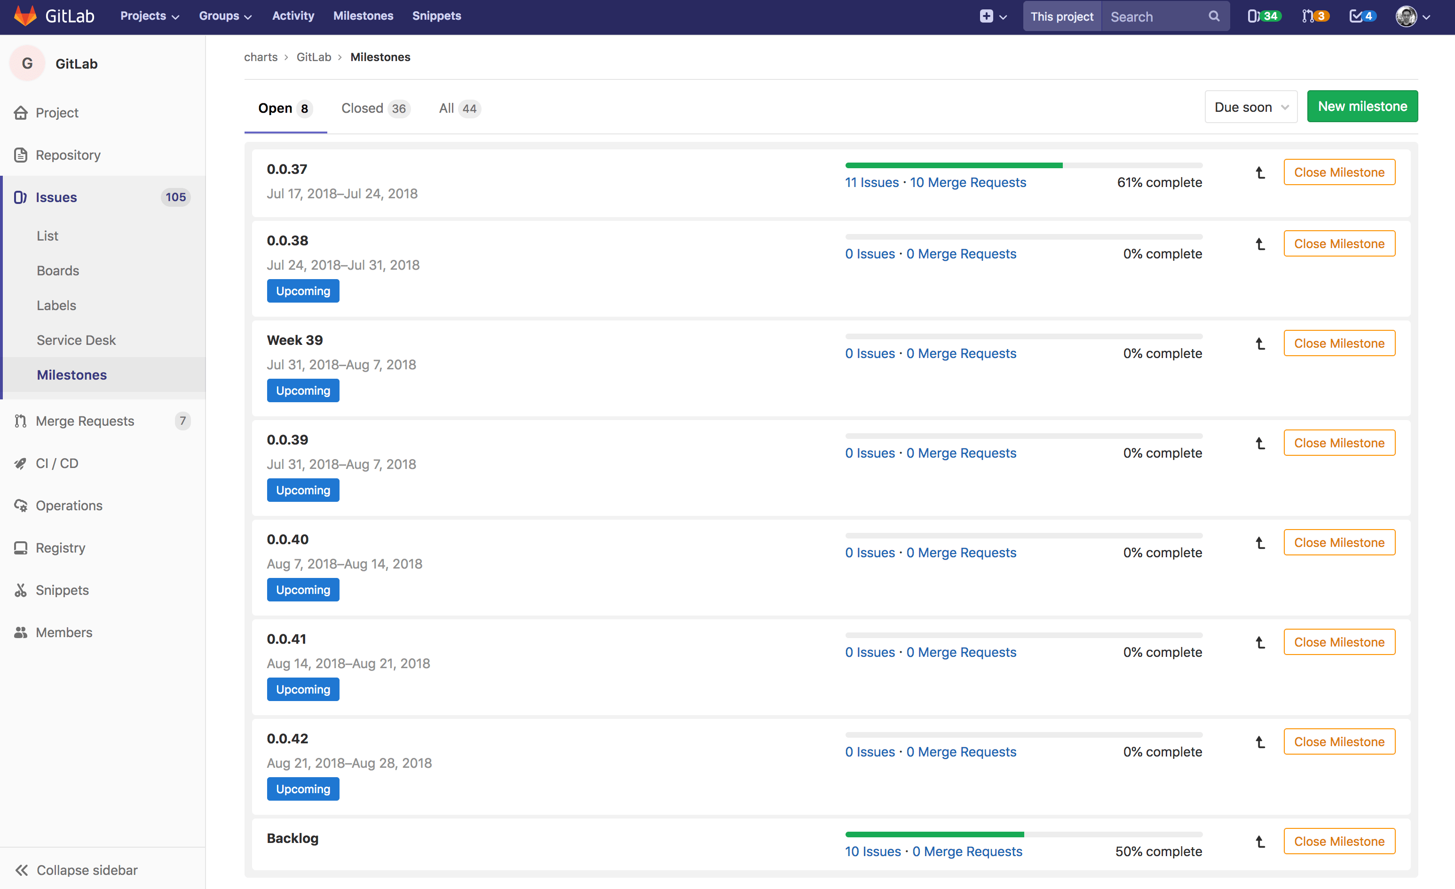
Task: Click the search magnifier icon
Action: click(1213, 16)
